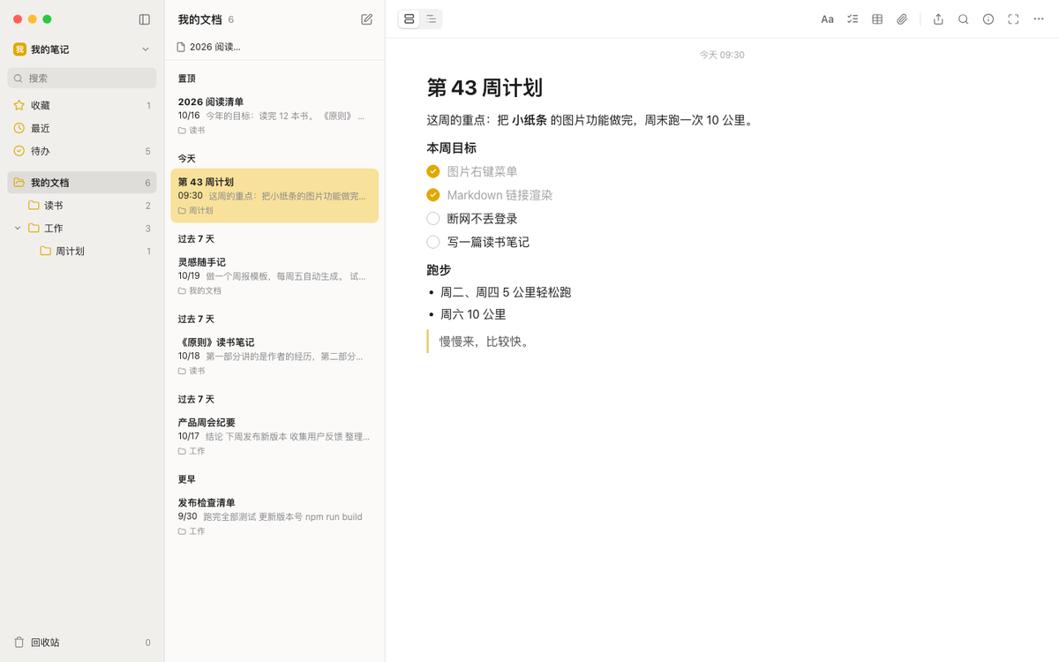Open the 读书 folder in sidebar

tap(82, 206)
